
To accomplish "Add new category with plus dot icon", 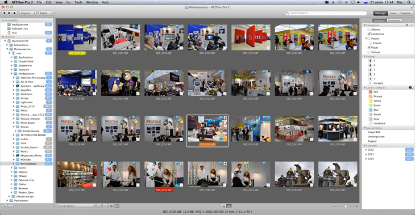I will (x=407, y=25).
